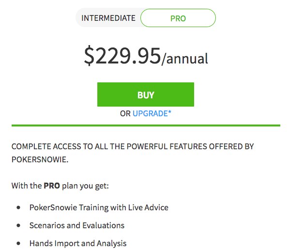Click bullet before Scenarios and Evaluations
Viewport: 289px width, 251px height.
[18, 225]
